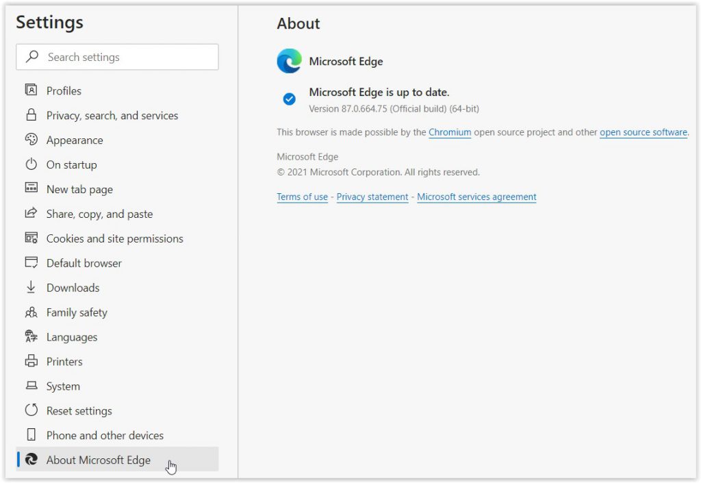The height and width of the screenshot is (483, 701).
Task: Click the Version 87.0.664.75 text
Action: pos(394,109)
